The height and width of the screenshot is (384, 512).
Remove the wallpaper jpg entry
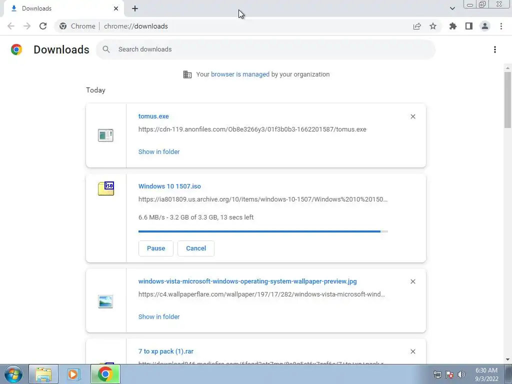click(412, 281)
